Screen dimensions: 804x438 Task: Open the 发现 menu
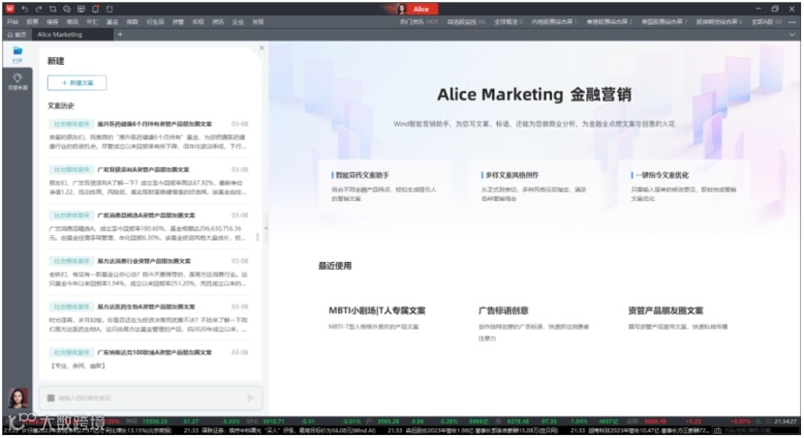tap(258, 22)
